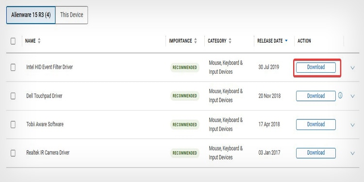Select Dell Touchpad Driver checkbox
This screenshot has height=182, width=364.
click(13, 96)
